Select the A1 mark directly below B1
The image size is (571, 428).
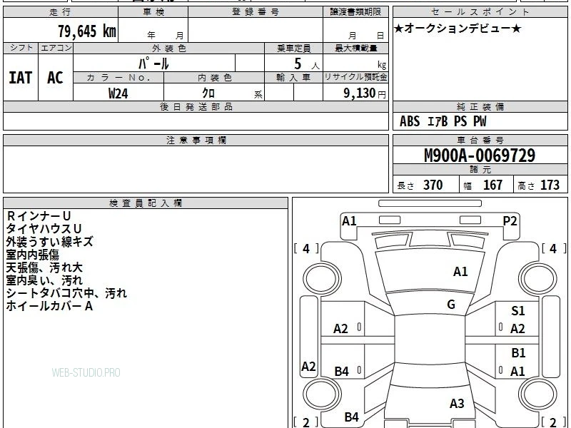pos(517,371)
